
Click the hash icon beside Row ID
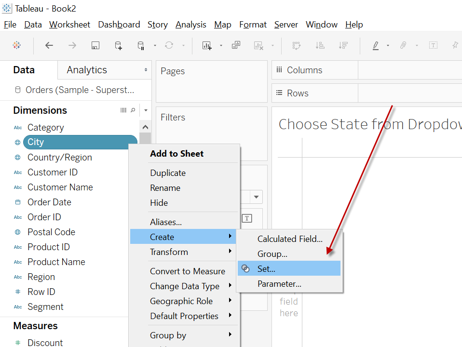[x=18, y=292]
